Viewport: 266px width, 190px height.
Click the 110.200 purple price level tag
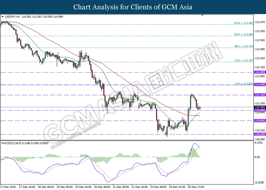pyautogui.click(x=260, y=134)
